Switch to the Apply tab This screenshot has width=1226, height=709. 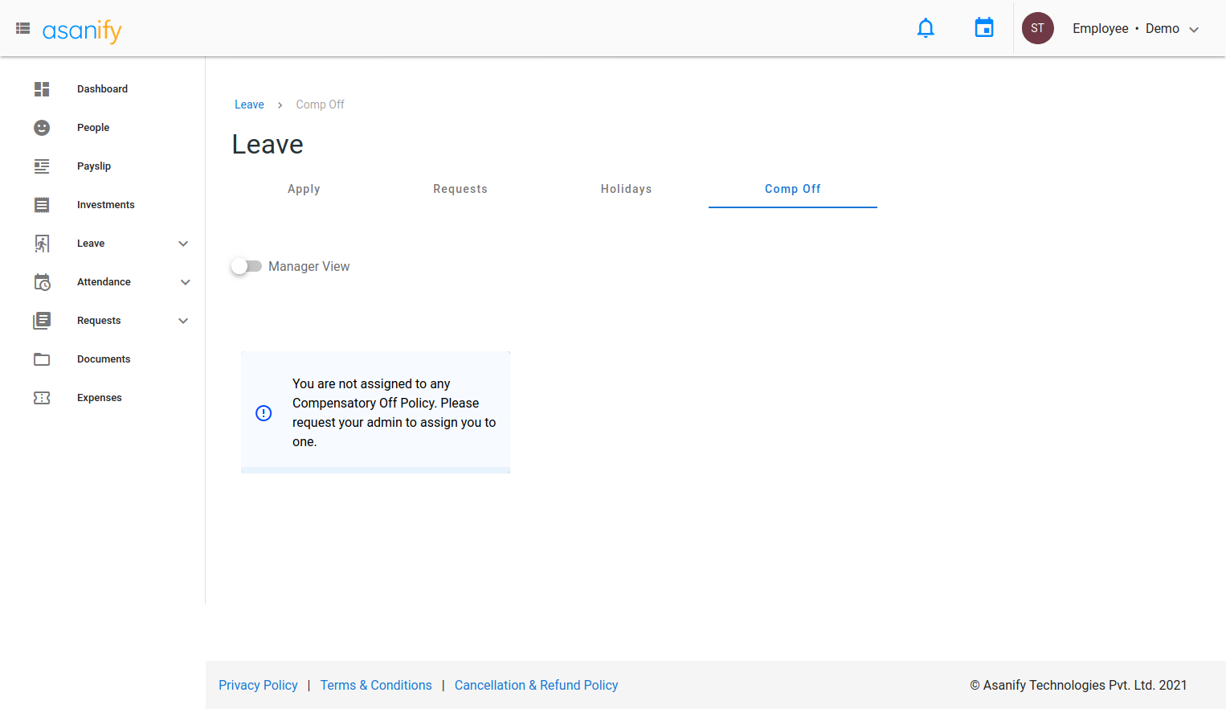coord(304,189)
